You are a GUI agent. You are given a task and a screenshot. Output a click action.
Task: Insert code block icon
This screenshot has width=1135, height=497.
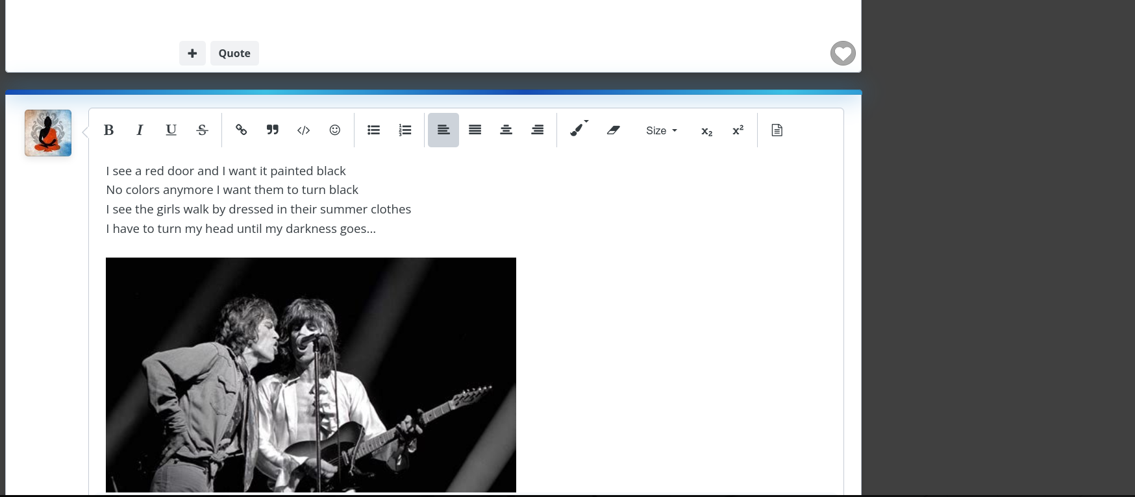coord(304,130)
